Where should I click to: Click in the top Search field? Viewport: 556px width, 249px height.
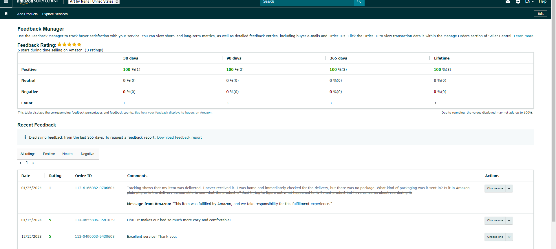tap(307, 2)
